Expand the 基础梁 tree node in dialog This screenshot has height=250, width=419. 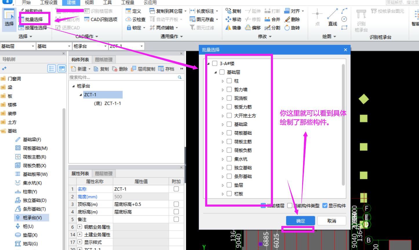click(223, 124)
